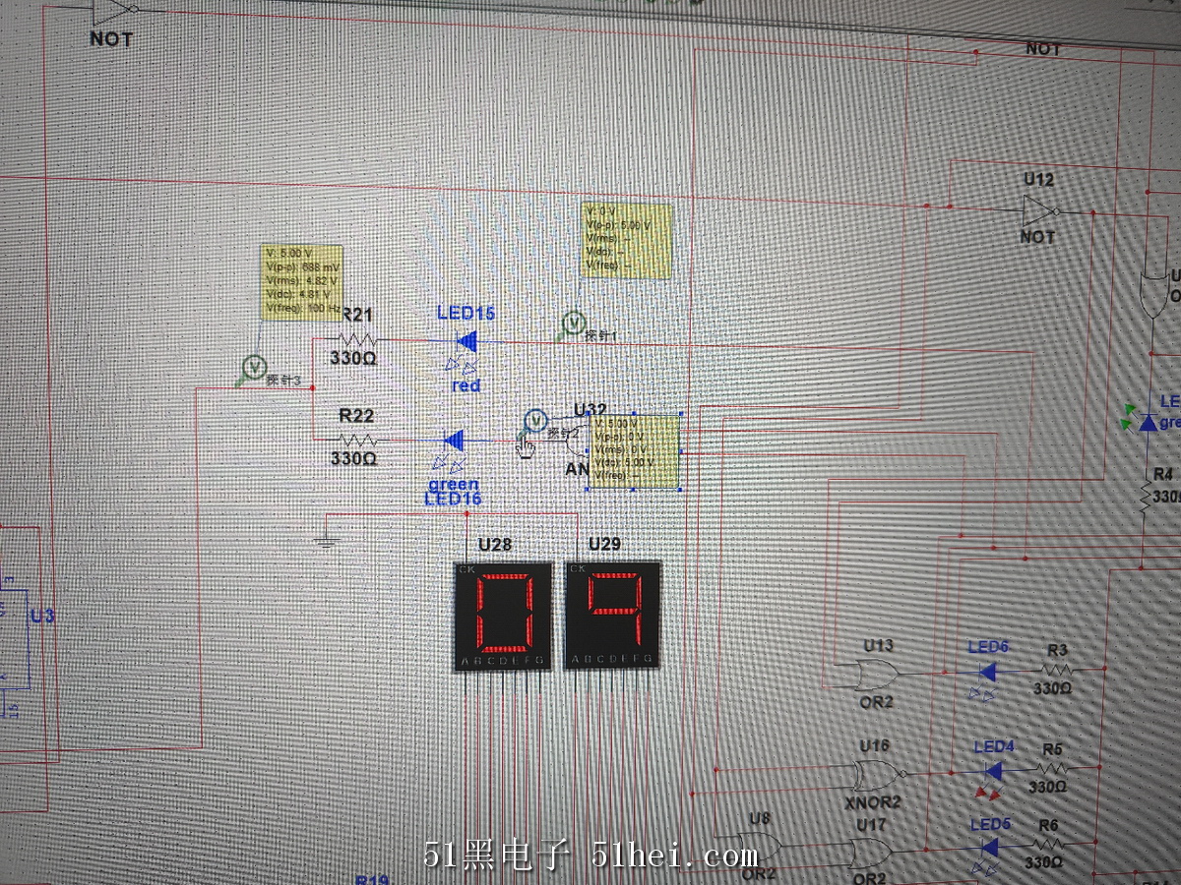Select the 探针3 yellow measurement readout box
The height and width of the screenshot is (885, 1181).
click(301, 282)
